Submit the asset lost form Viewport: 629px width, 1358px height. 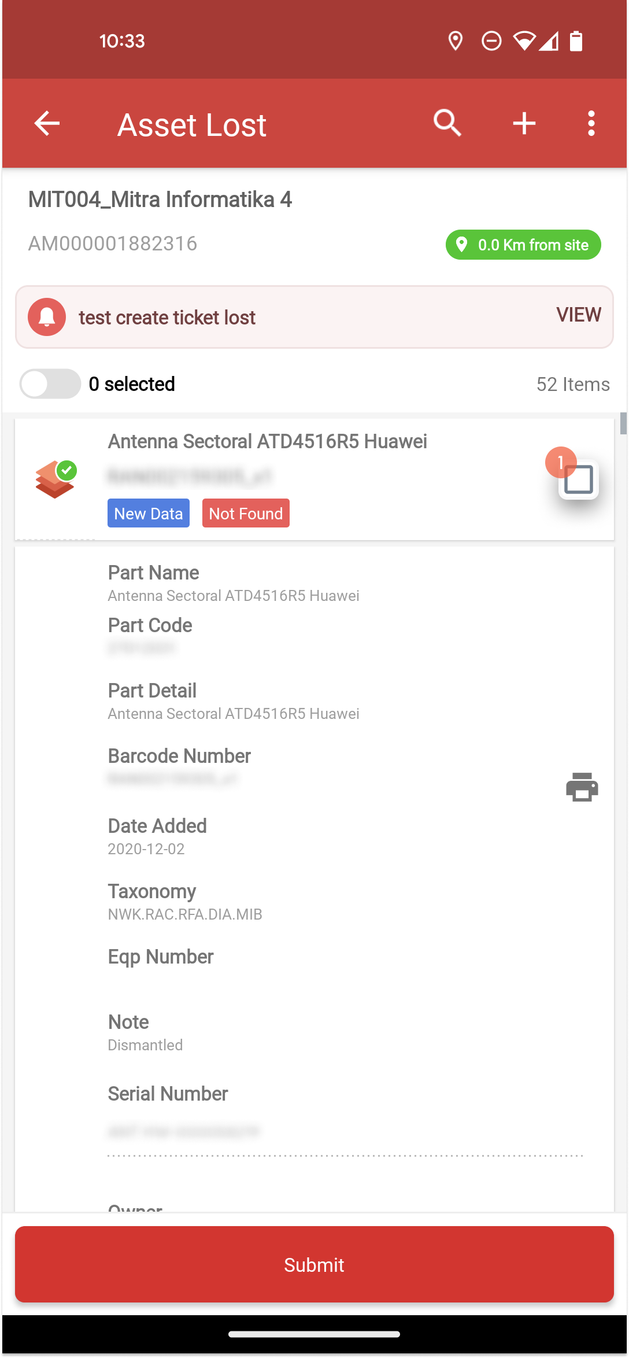314,1264
